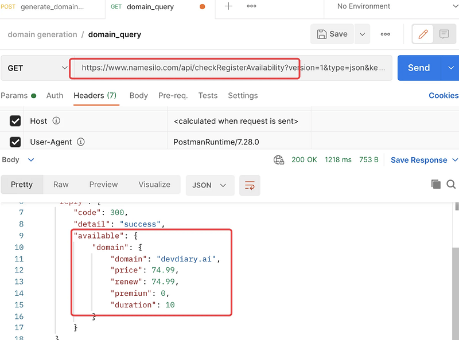Search the response with magnifier icon
459x340 pixels.
click(451, 184)
